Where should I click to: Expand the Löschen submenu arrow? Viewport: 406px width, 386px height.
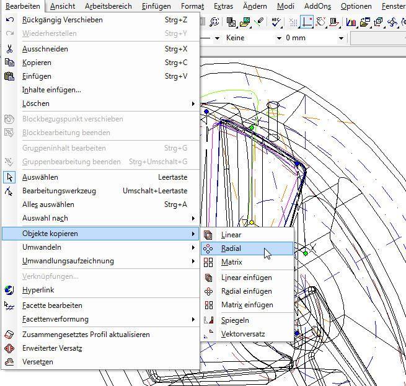[193, 103]
